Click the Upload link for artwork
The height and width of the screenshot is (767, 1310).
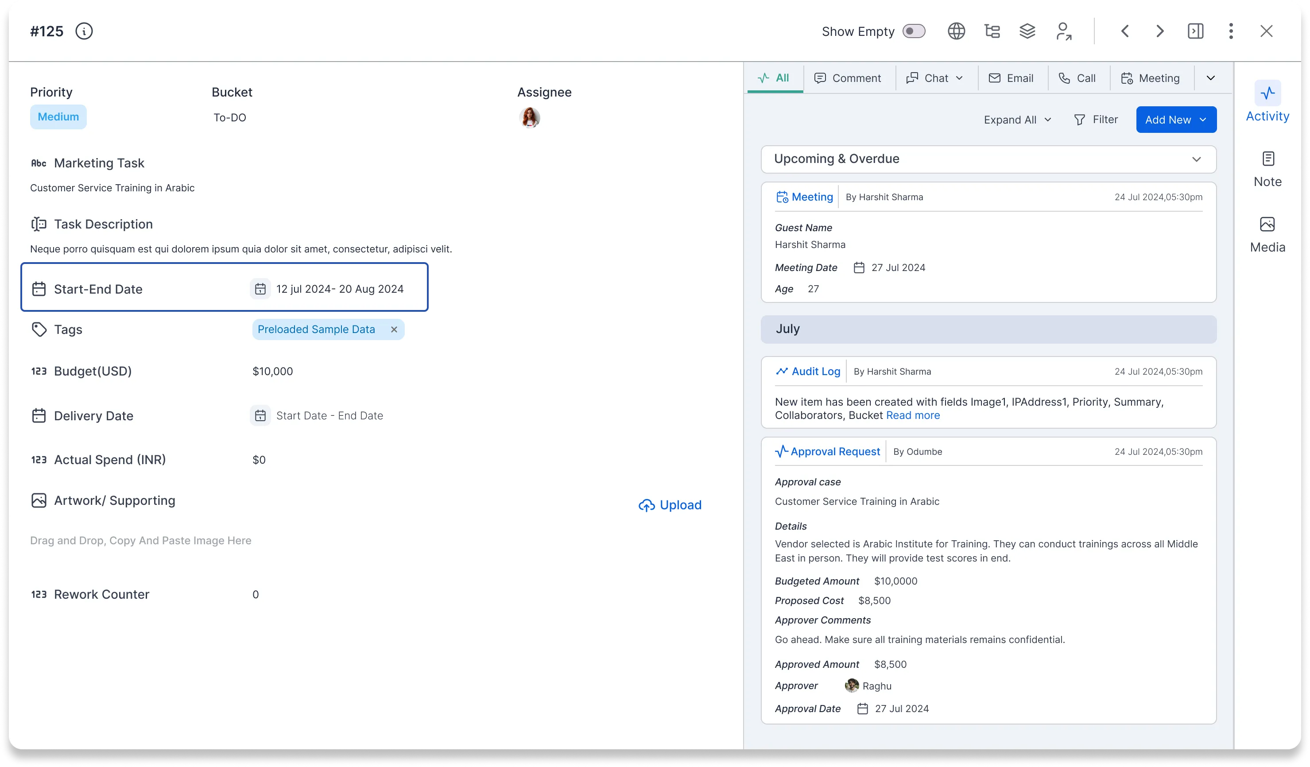[x=670, y=505]
